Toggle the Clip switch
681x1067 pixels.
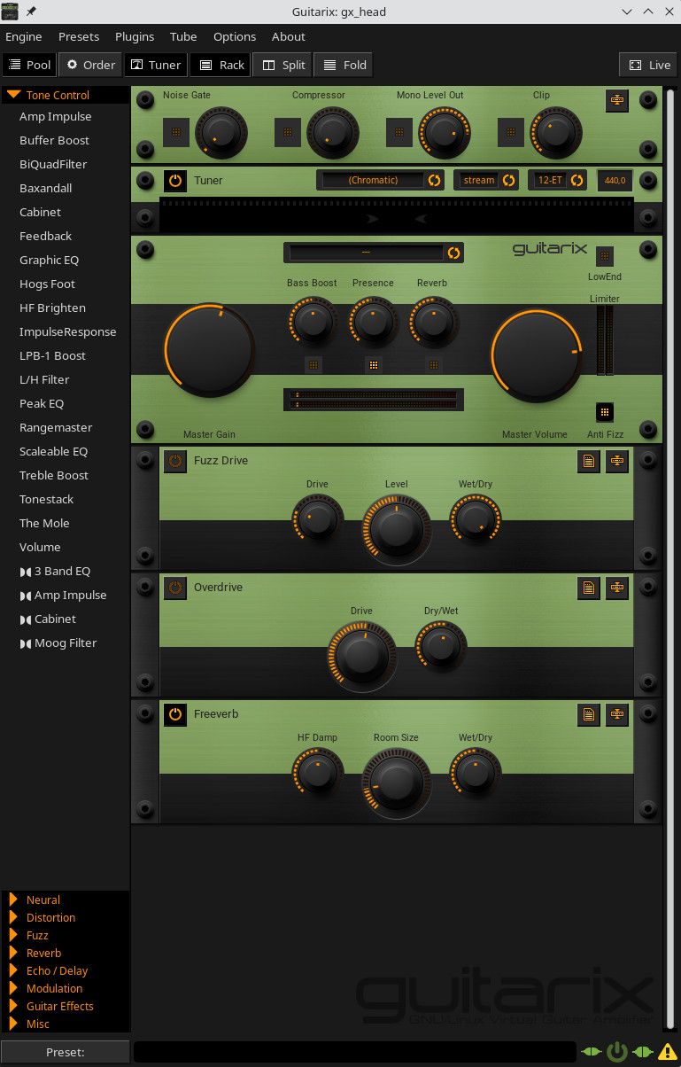pos(511,132)
